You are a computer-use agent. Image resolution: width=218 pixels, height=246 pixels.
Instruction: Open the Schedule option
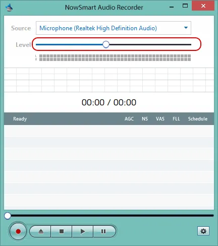pyautogui.click(x=198, y=119)
